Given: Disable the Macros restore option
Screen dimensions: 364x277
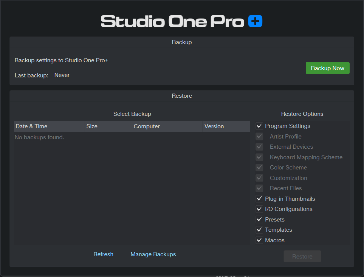Looking at the screenshot, I should point(259,240).
